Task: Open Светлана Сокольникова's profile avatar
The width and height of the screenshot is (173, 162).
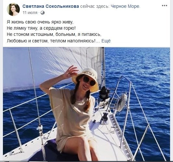Action: pyautogui.click(x=13, y=9)
